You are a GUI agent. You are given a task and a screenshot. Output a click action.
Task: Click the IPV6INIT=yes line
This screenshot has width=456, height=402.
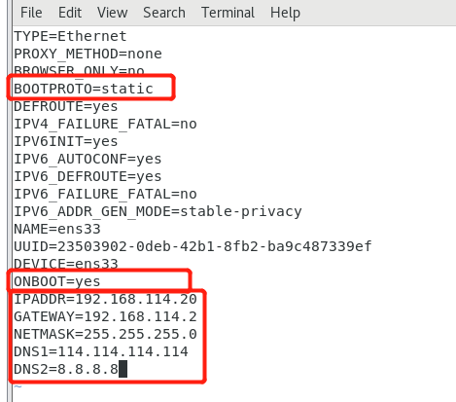click(65, 141)
